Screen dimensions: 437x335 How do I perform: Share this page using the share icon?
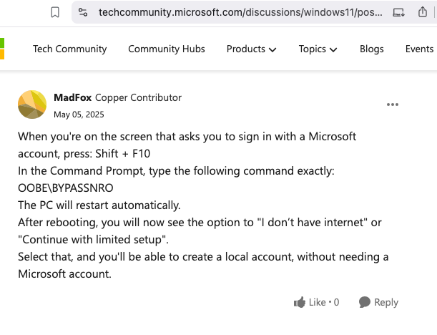pyautogui.click(x=423, y=12)
